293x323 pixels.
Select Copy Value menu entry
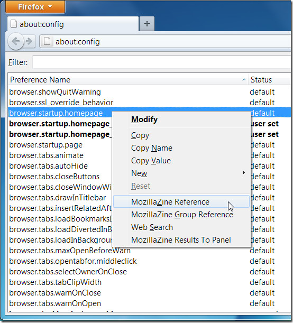151,161
